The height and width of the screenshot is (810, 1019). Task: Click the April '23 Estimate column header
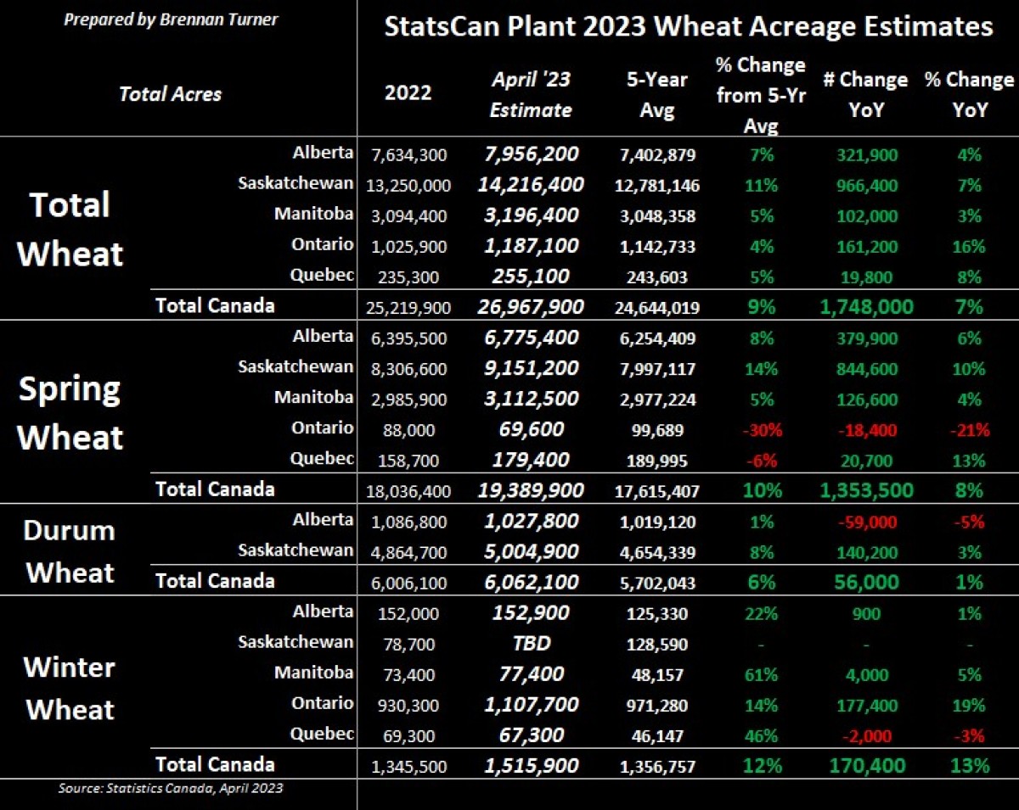pos(531,94)
